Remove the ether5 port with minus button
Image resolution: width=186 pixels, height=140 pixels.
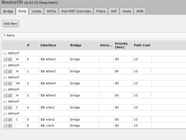5,95
